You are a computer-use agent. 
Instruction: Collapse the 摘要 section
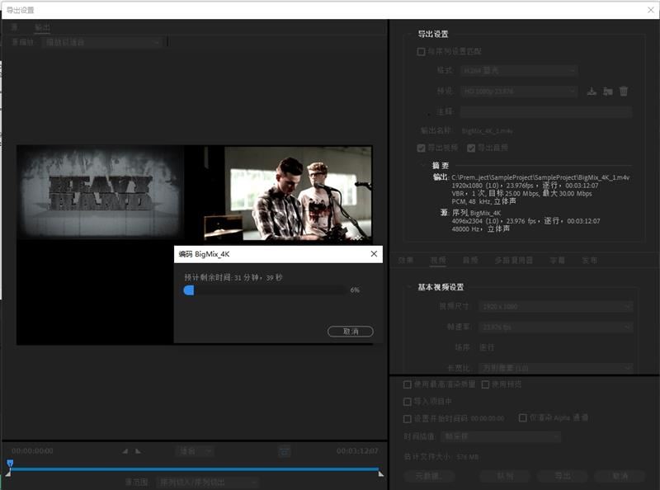(423, 166)
